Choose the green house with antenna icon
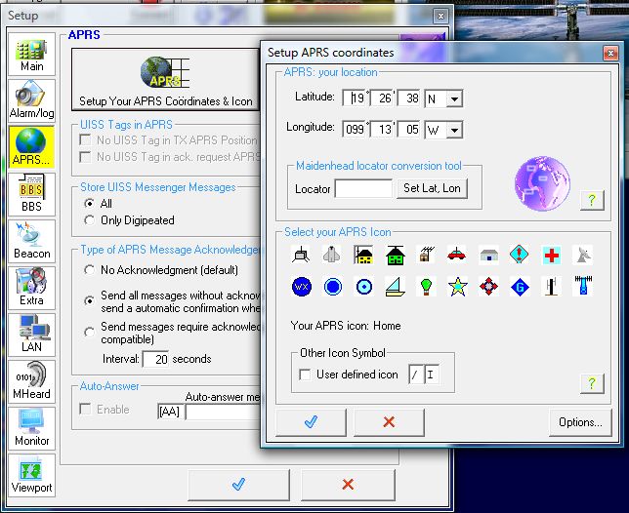Image resolution: width=629 pixels, height=513 pixels. (396, 255)
